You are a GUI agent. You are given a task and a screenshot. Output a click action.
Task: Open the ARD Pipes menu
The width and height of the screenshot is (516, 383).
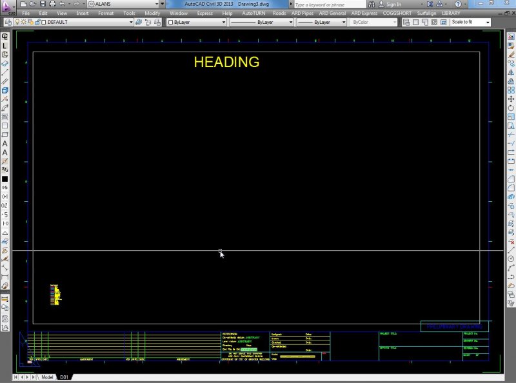[303, 13]
